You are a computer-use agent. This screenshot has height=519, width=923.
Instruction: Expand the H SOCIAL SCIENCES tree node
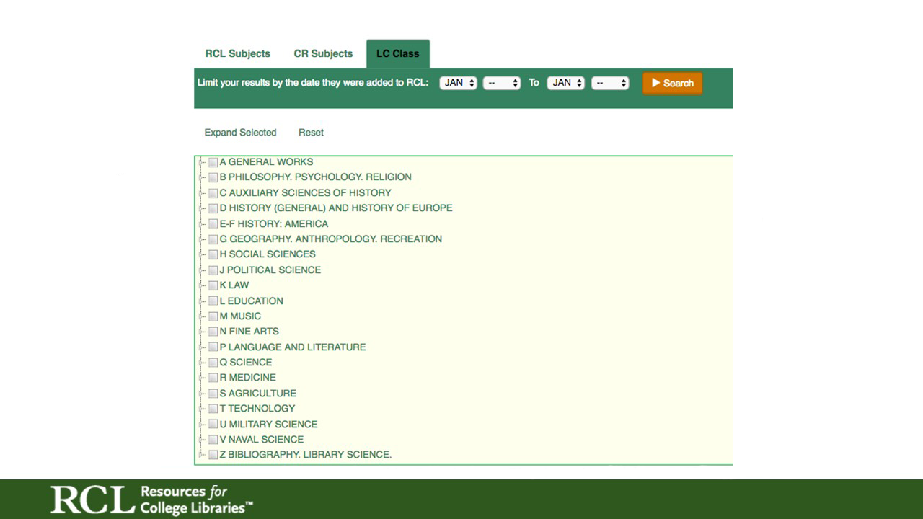click(201, 254)
